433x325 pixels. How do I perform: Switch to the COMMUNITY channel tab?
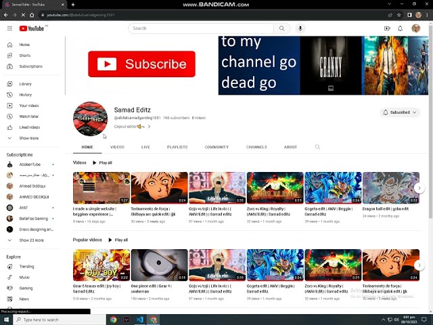(x=216, y=147)
